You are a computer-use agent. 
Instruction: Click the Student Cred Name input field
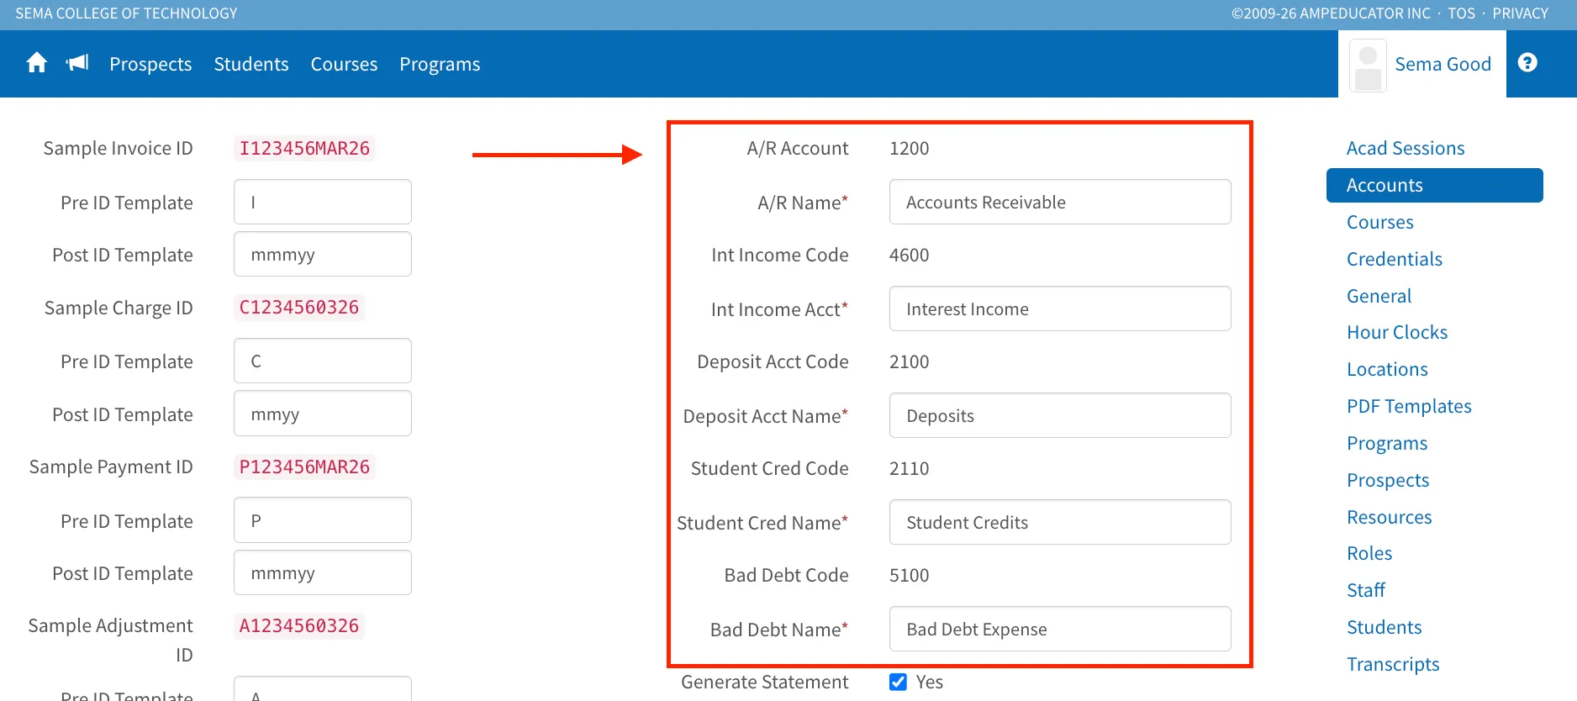point(1060,522)
